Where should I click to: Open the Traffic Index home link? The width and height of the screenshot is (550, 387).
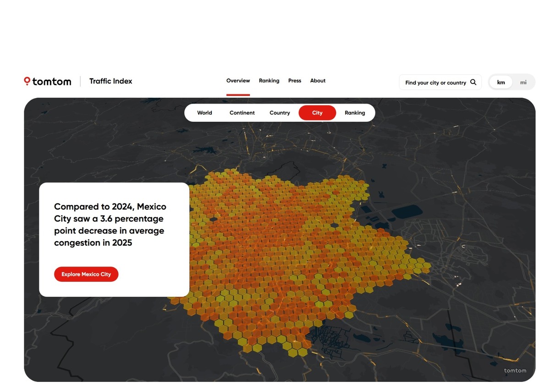[110, 81]
